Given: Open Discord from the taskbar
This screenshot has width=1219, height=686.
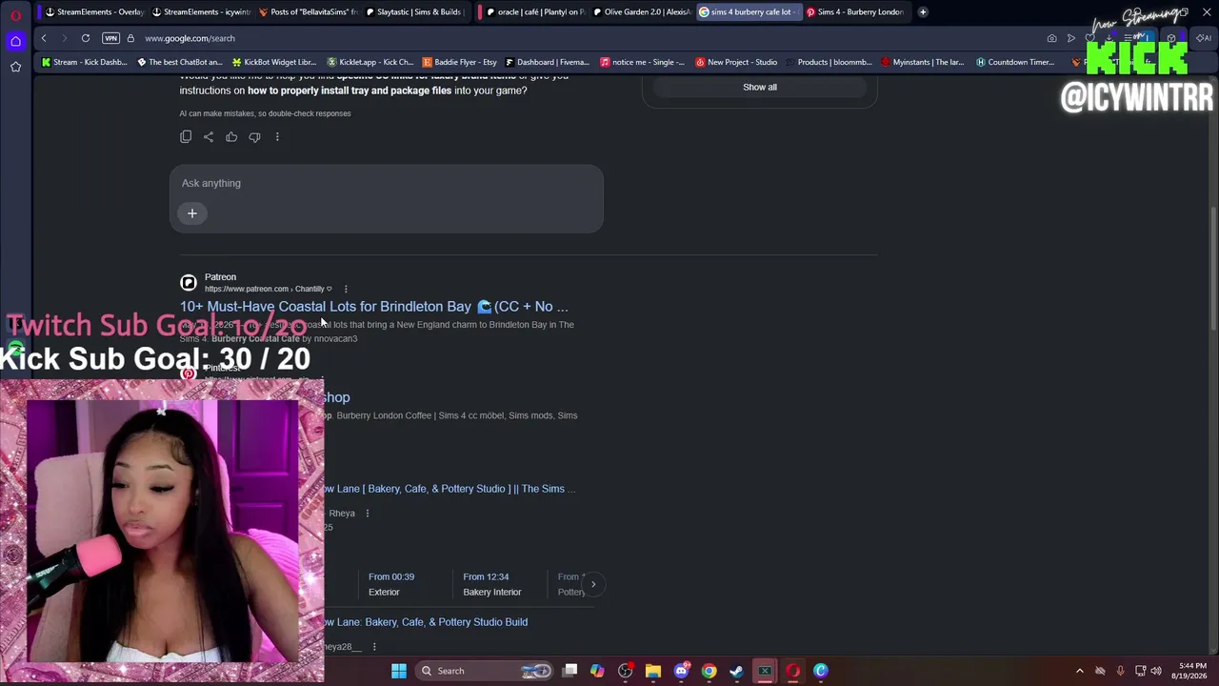Looking at the screenshot, I should click(x=681, y=671).
